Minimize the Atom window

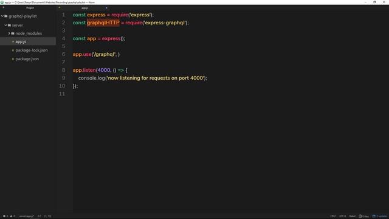click(x=365, y=2)
